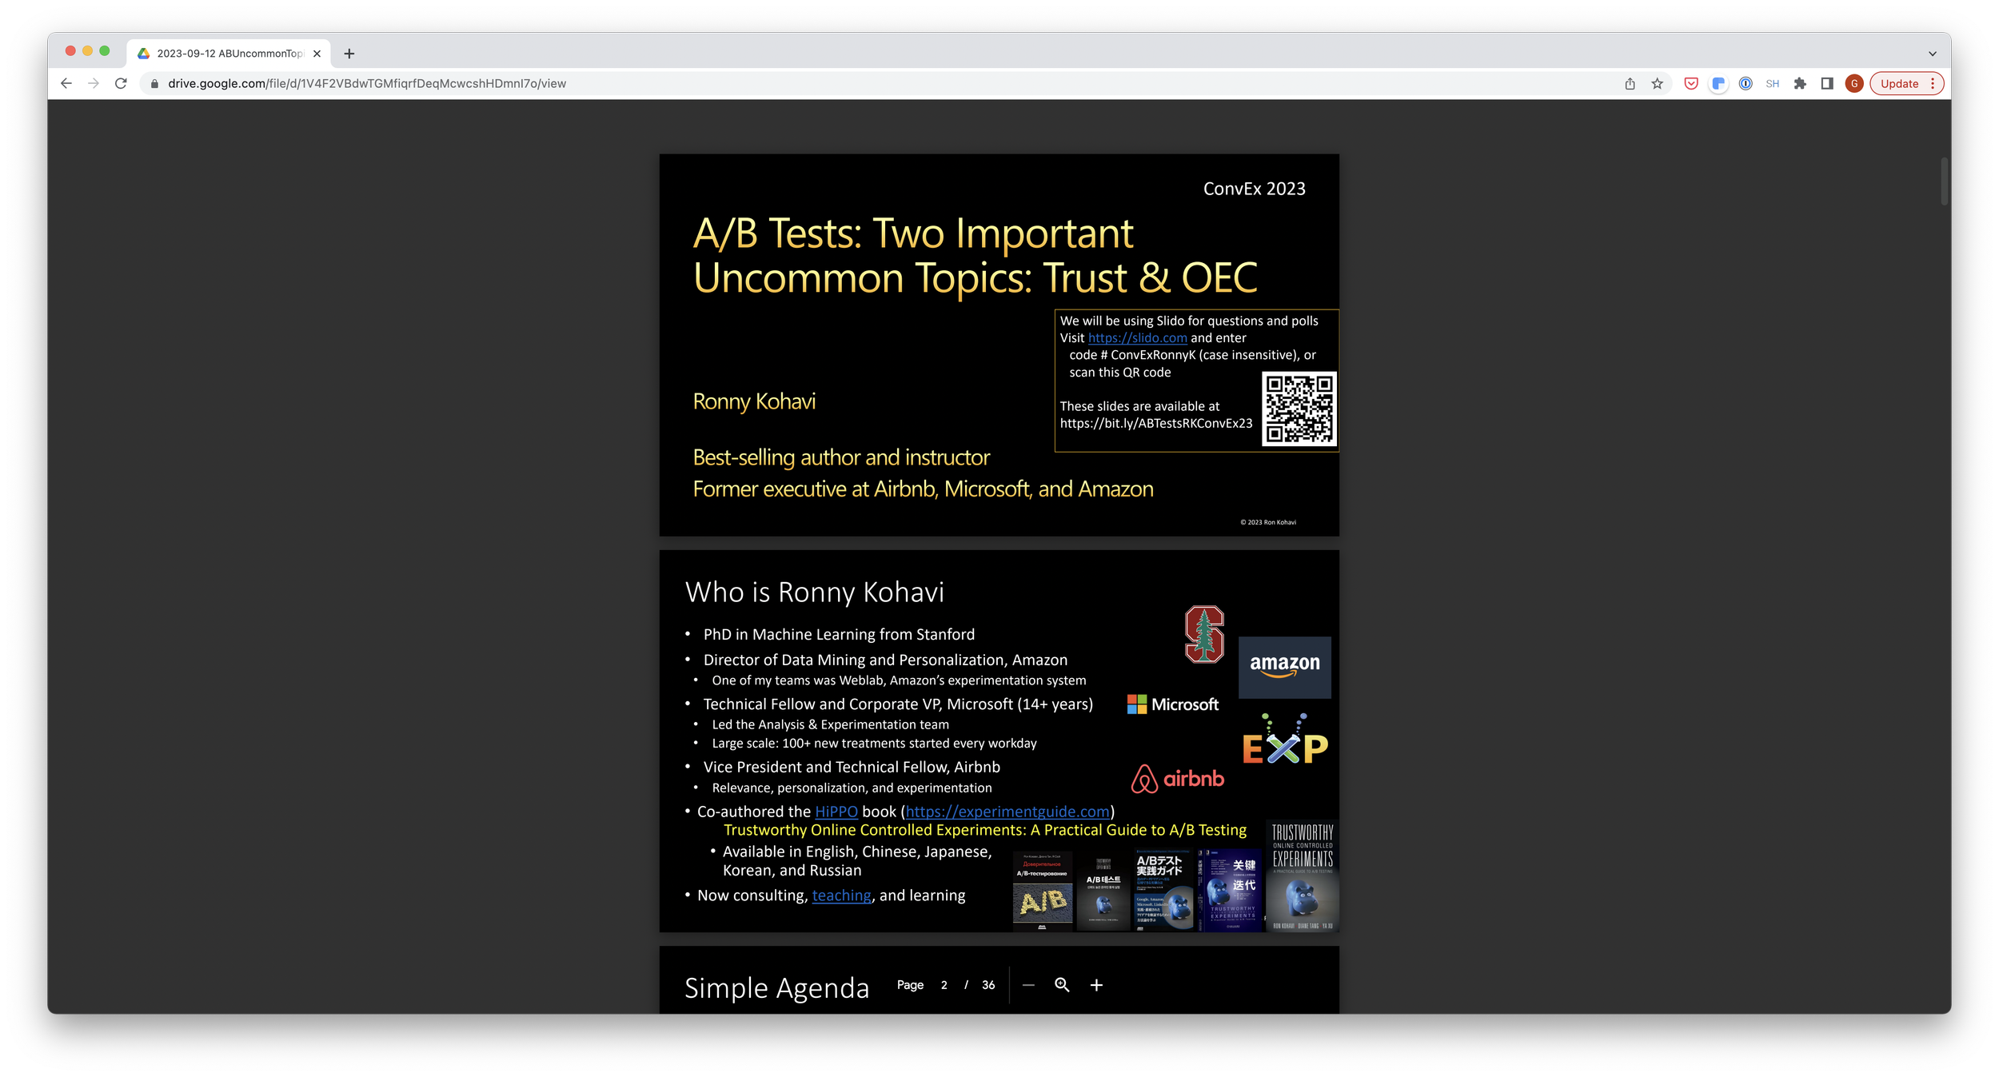
Task: Click the browser back arrow
Action: [66, 83]
